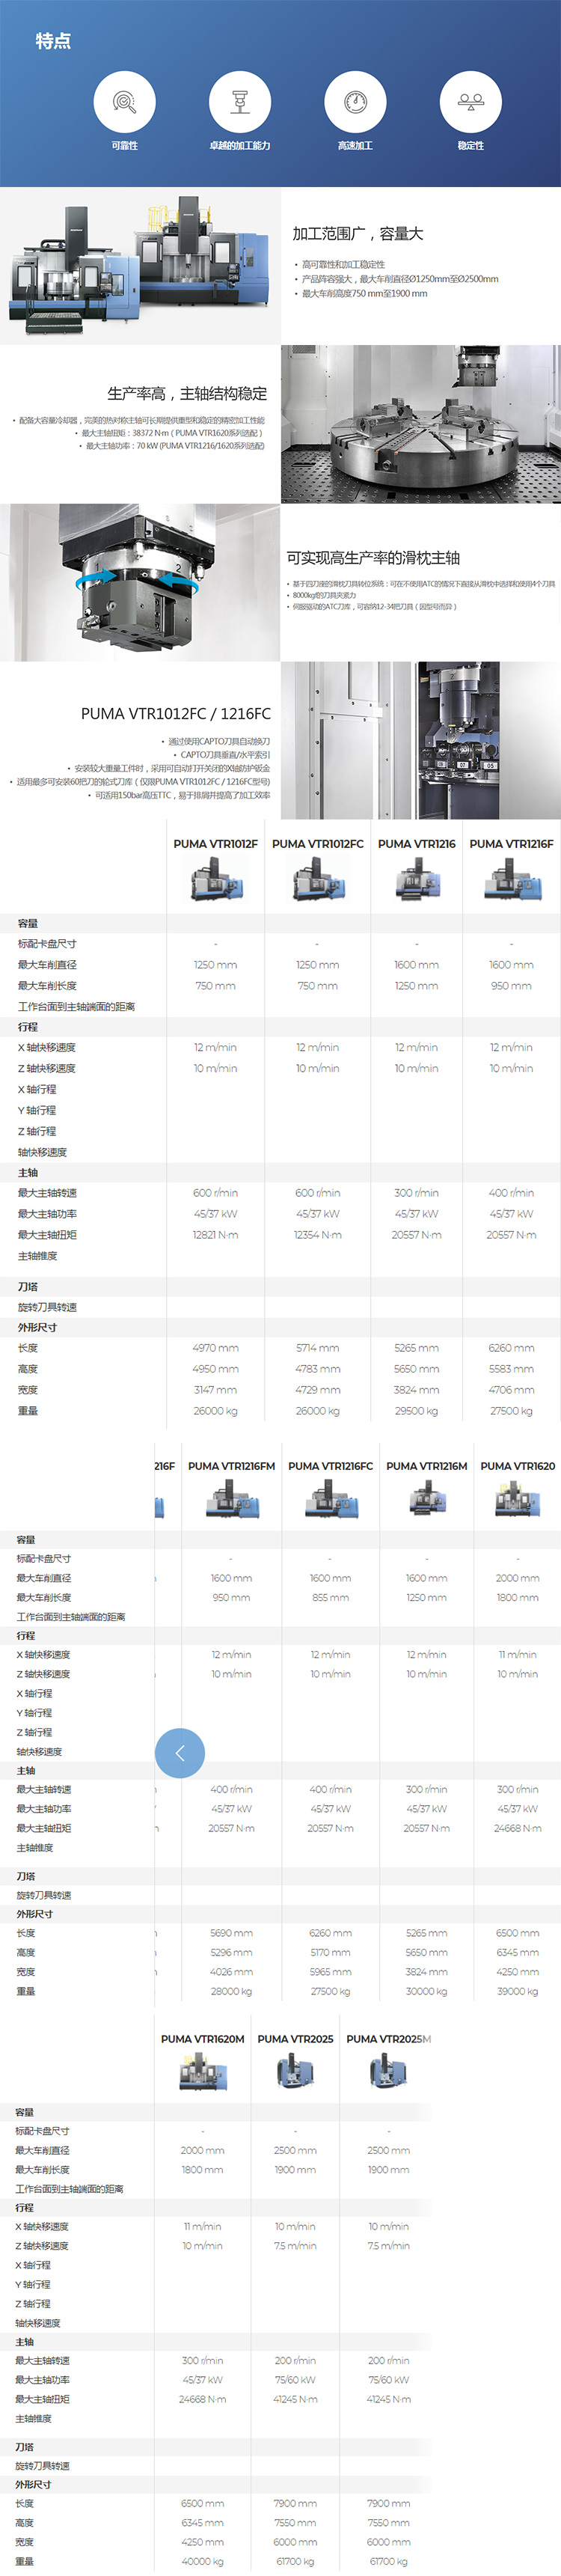561x2576 pixels.
Task: Click the two blue machines photo
Action: [140, 266]
